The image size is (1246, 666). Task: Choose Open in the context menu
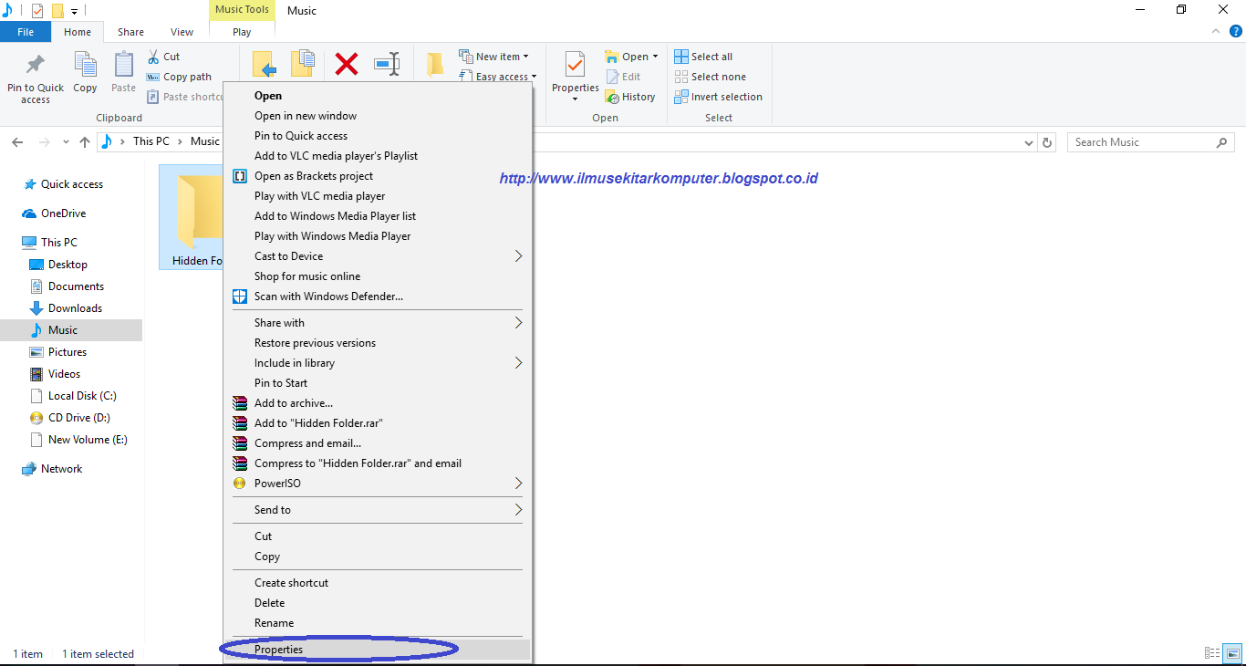[x=377, y=96]
